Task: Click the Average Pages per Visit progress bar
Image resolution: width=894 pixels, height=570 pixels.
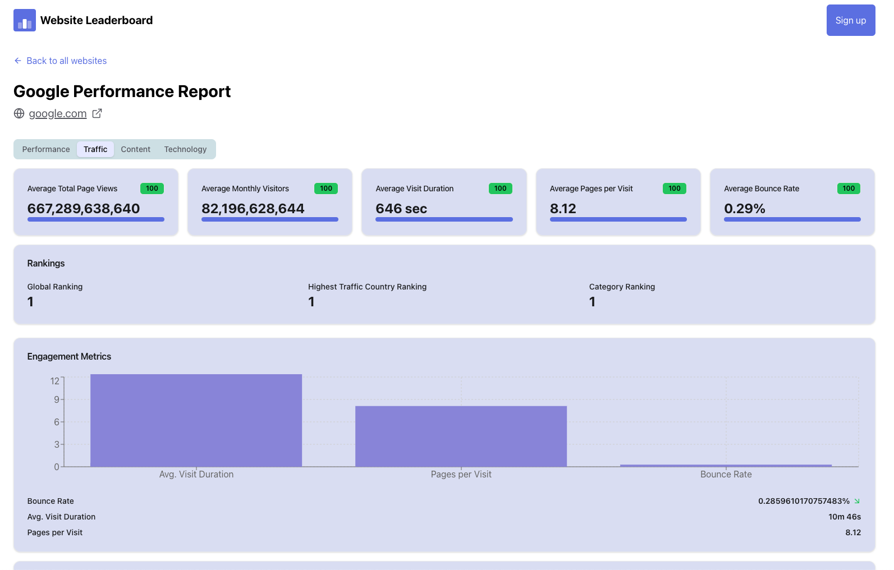Action: tap(618, 219)
